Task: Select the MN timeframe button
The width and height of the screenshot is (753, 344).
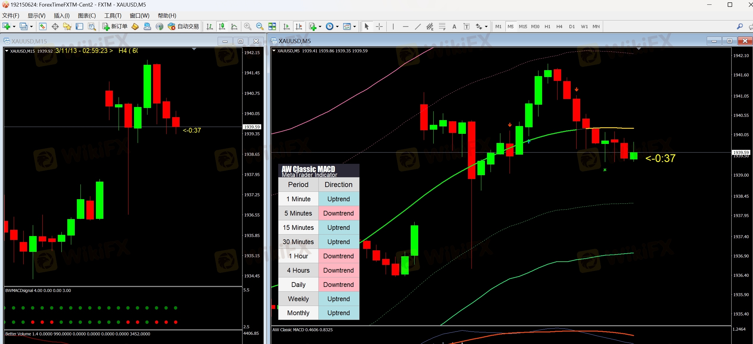Action: (596, 26)
